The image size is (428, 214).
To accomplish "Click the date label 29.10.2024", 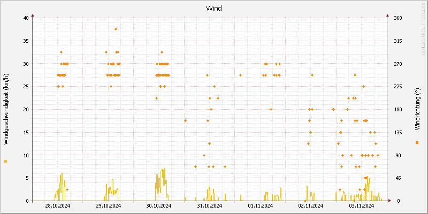I will point(109,206).
